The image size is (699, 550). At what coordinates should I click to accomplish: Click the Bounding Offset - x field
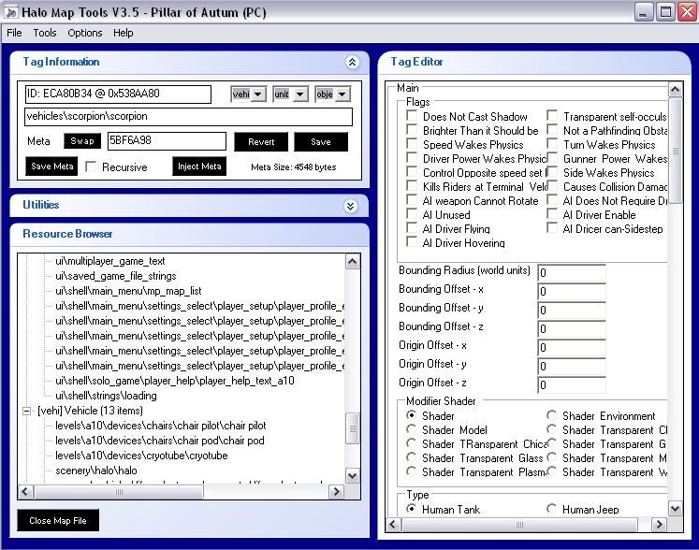(572, 291)
